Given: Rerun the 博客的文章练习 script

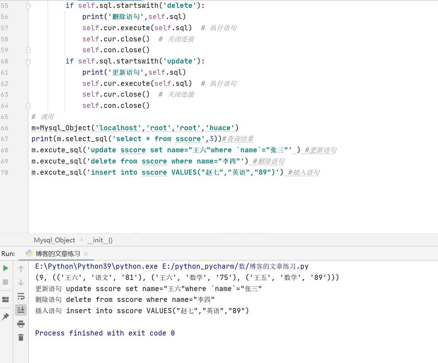Looking at the screenshot, I should [x=6, y=268].
